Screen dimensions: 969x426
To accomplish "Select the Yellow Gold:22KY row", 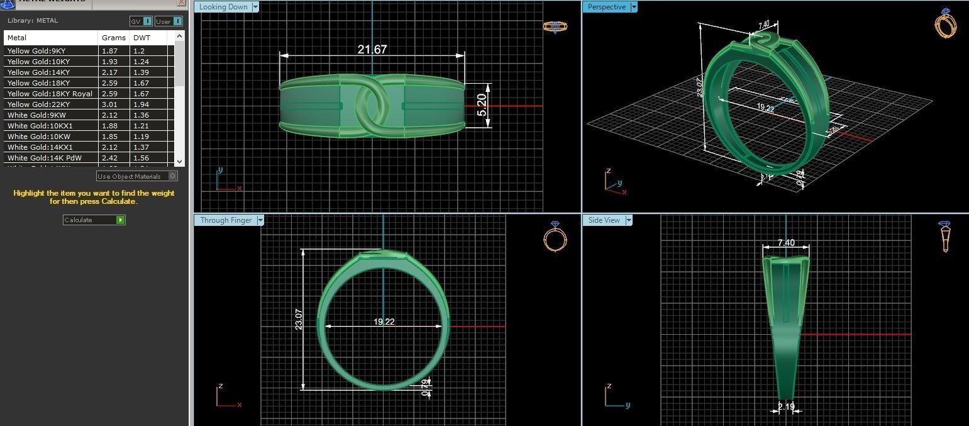I will (89, 104).
